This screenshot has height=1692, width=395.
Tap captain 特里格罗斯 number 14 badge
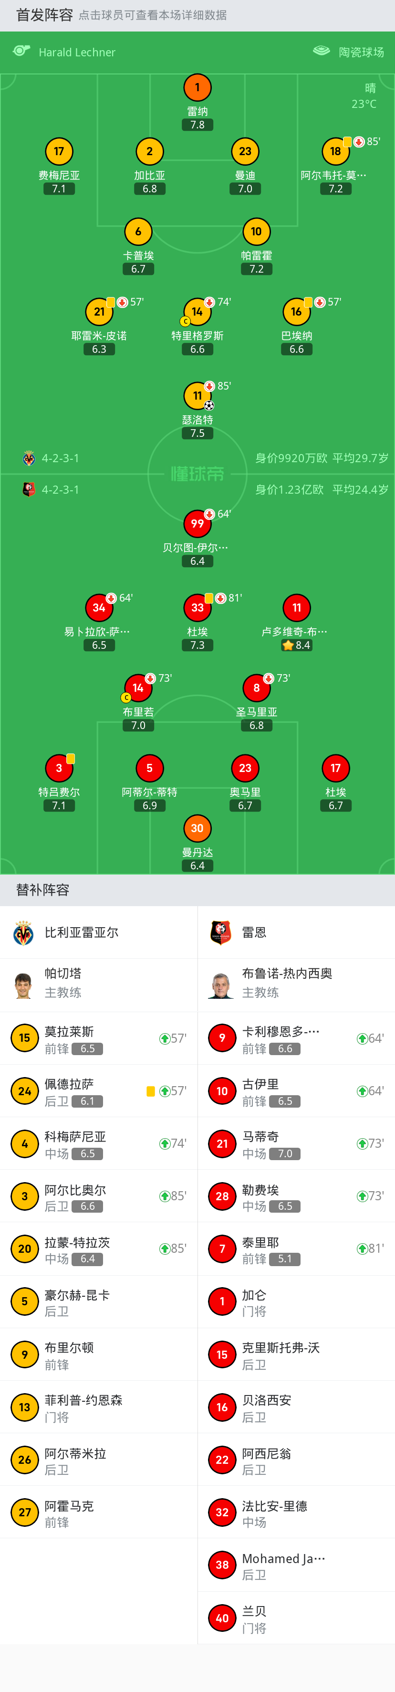(x=197, y=311)
